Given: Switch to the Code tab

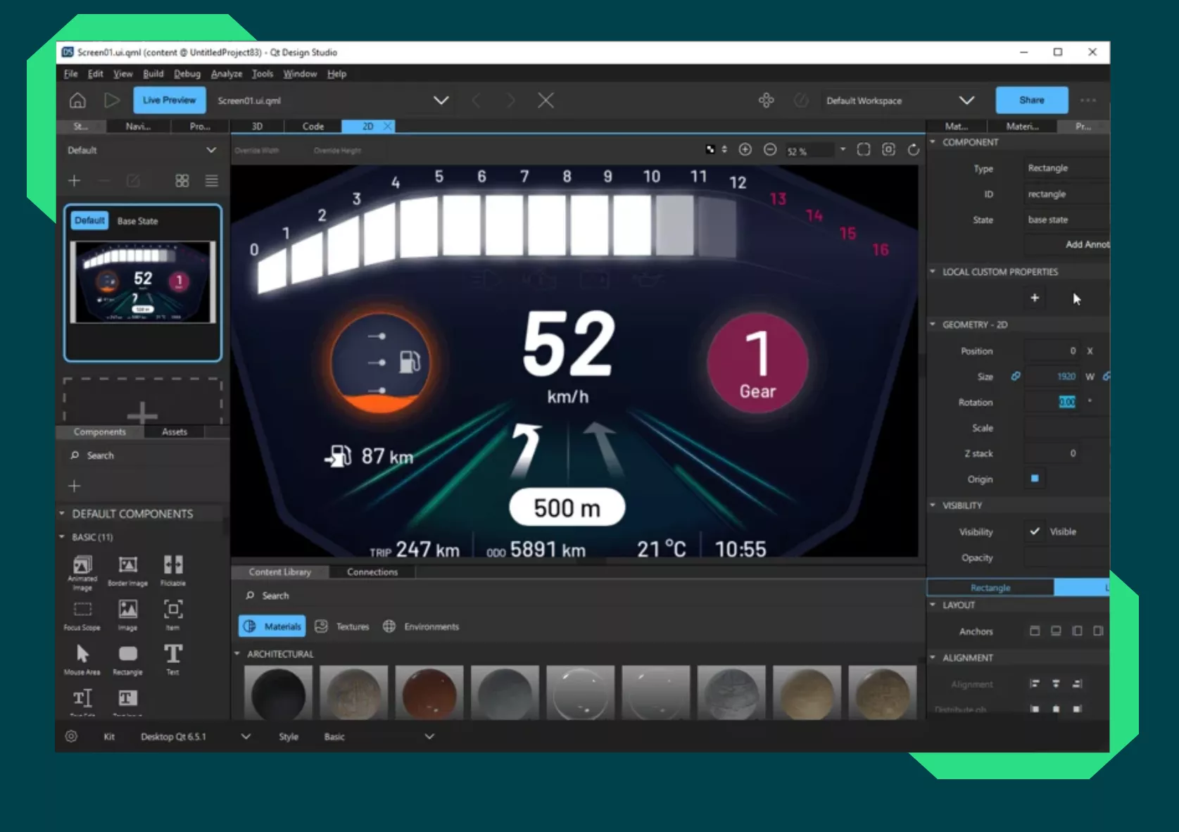Looking at the screenshot, I should coord(313,127).
